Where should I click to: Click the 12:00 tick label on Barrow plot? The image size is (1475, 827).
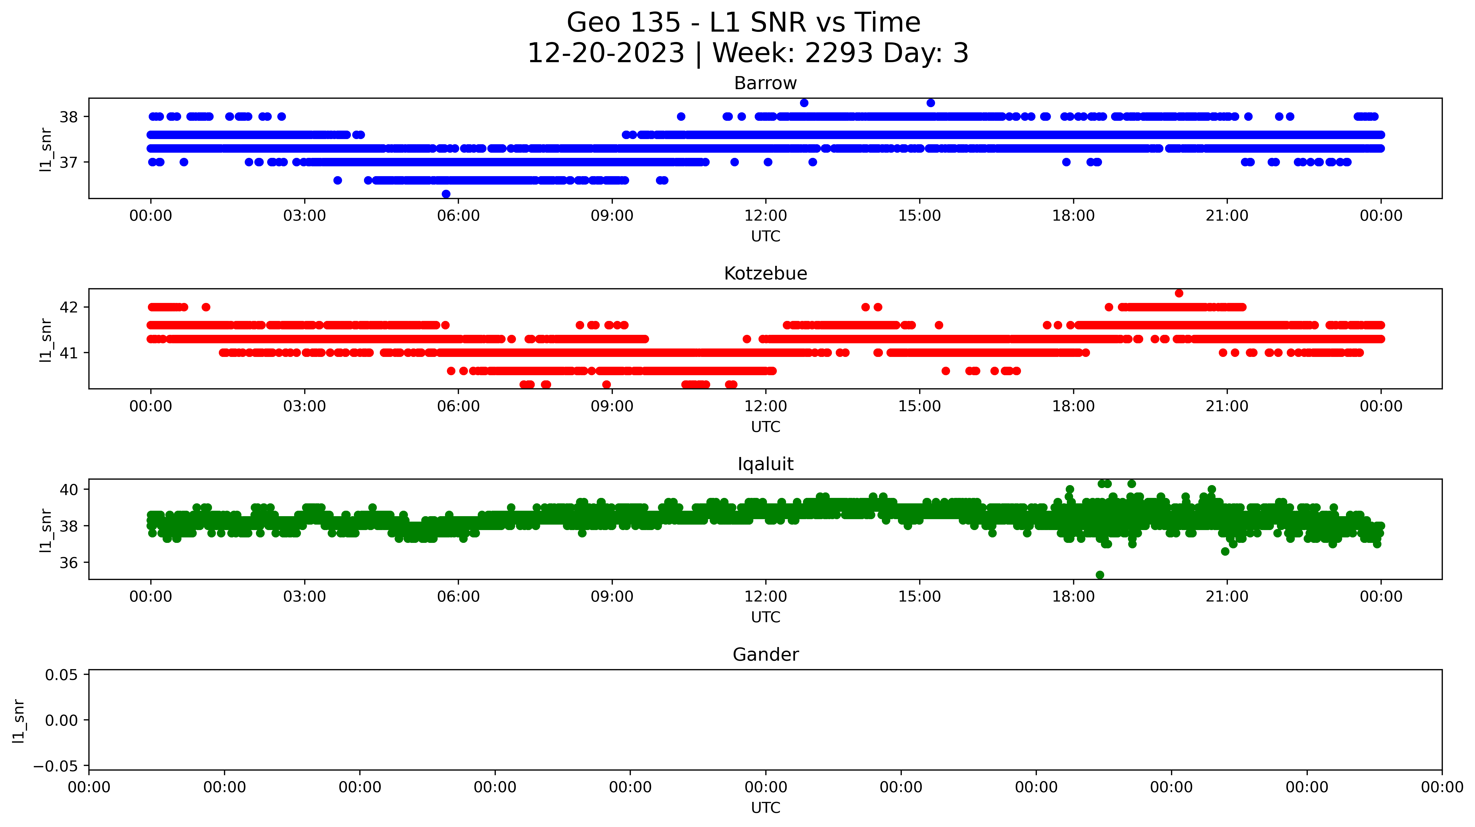coord(766,216)
